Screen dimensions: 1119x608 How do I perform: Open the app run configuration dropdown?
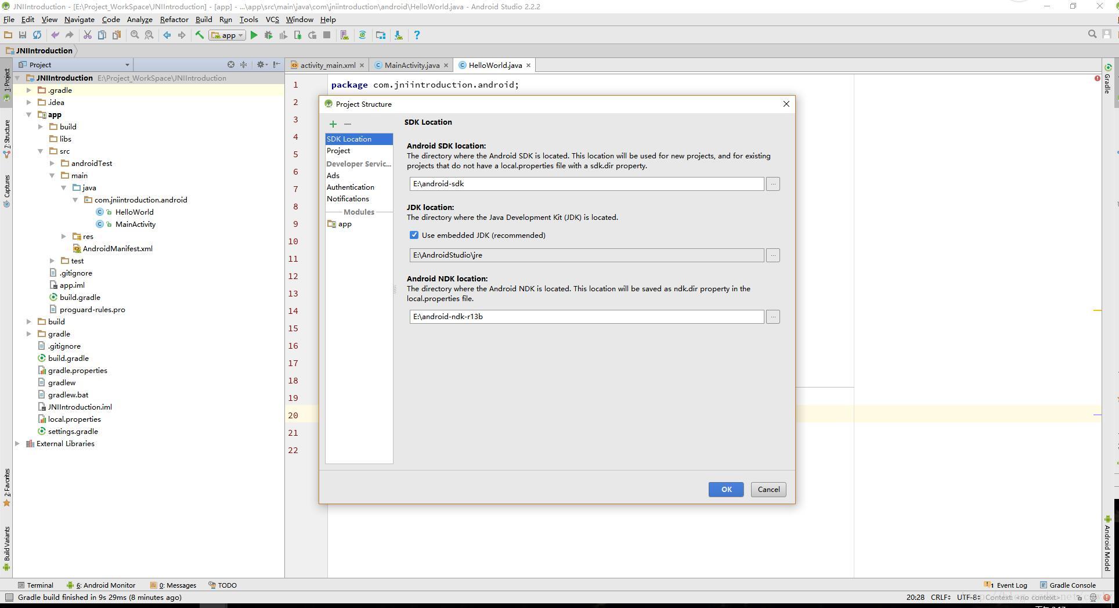coord(227,35)
